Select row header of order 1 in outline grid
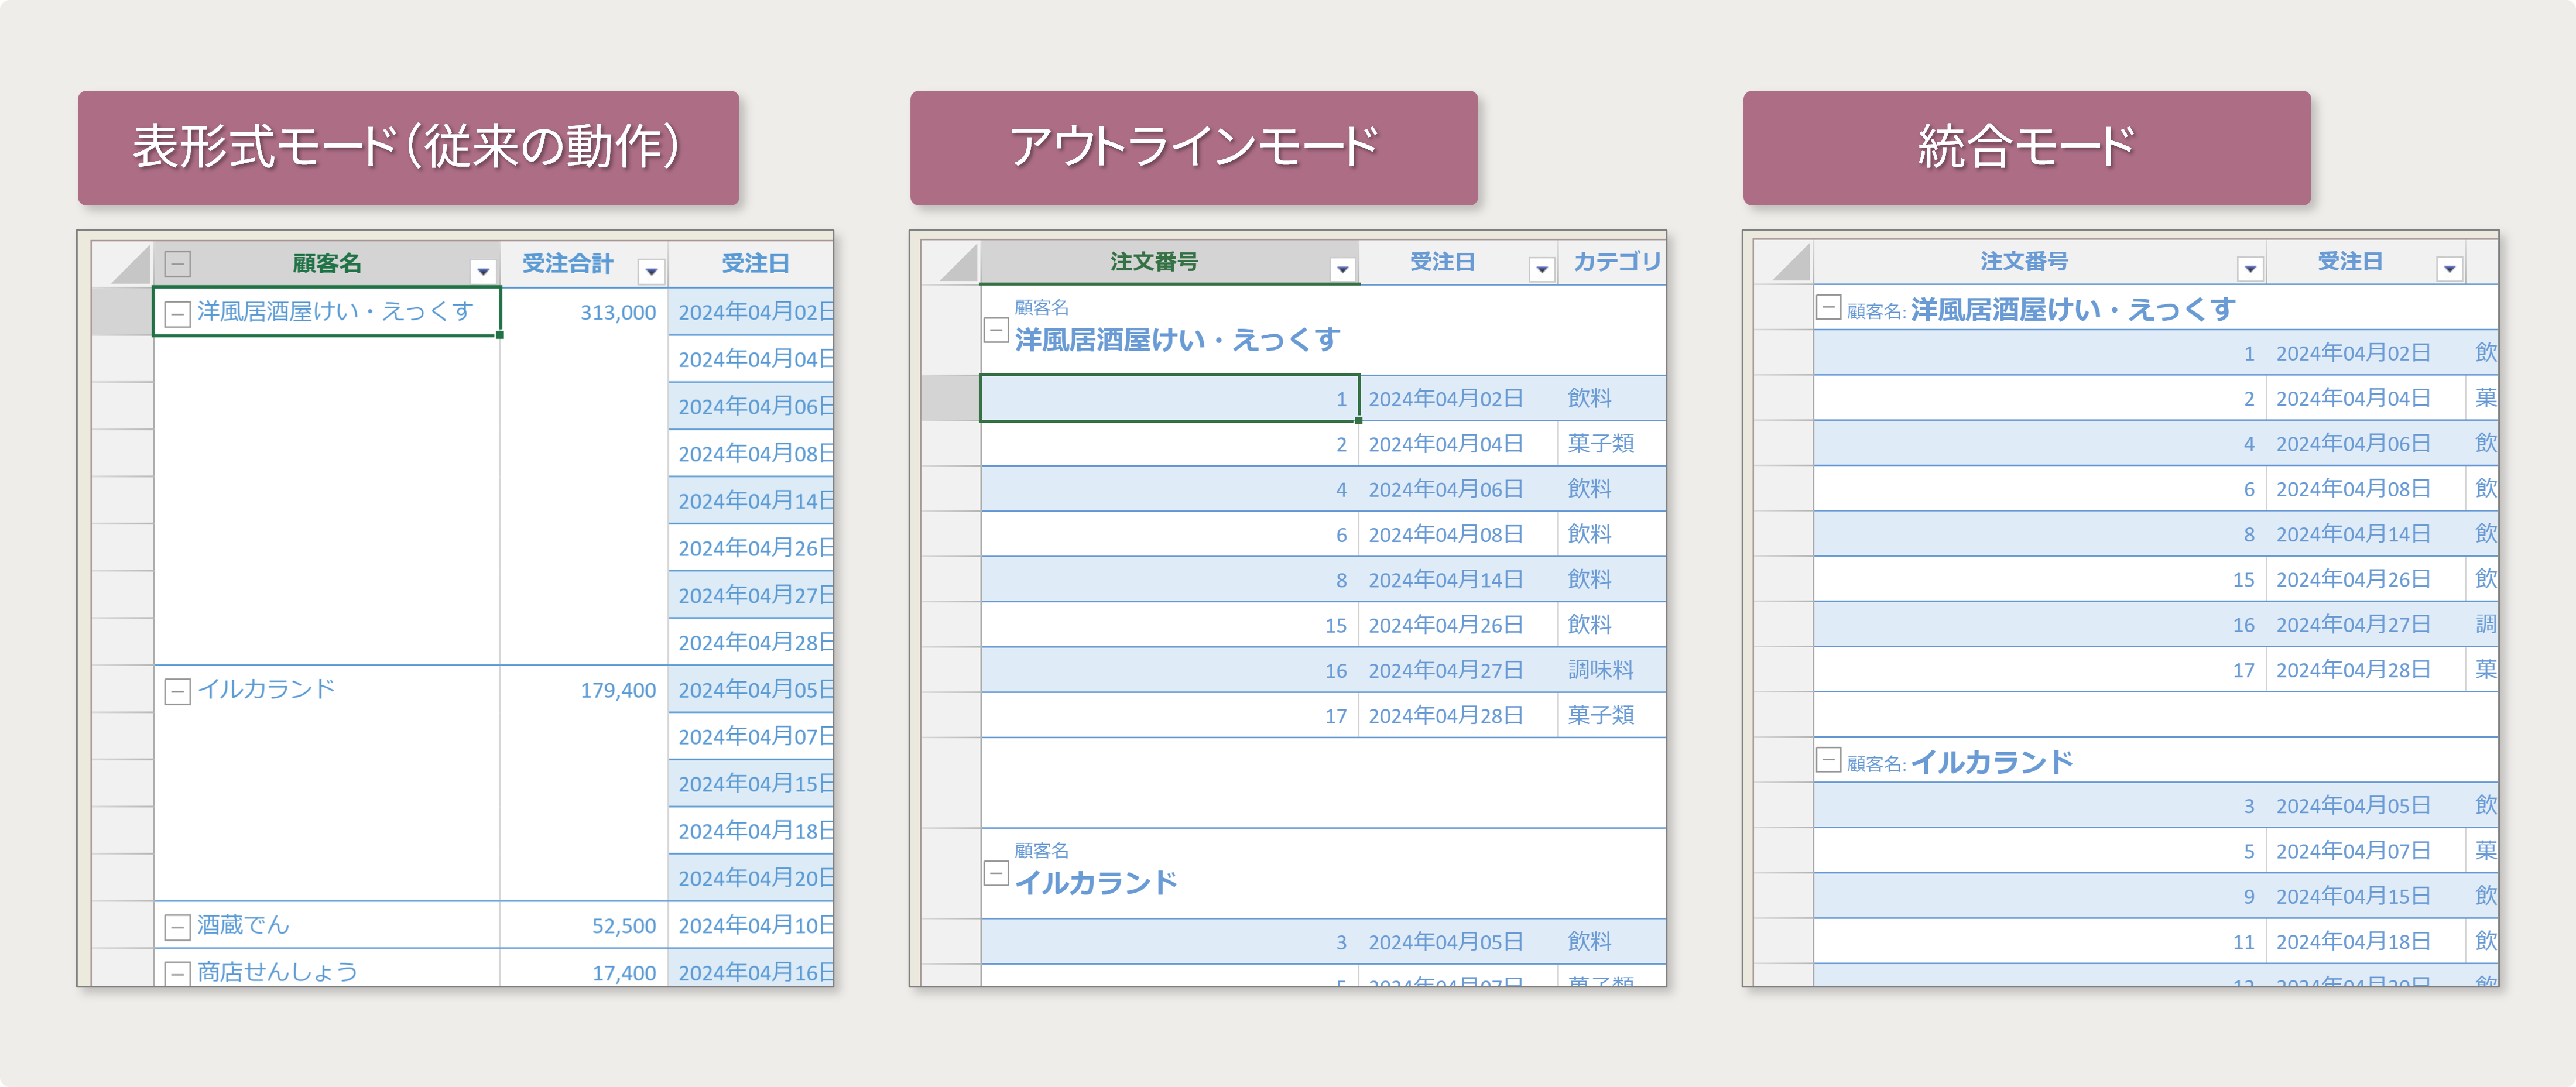Screen dimensions: 2576x1087 pyautogui.click(x=950, y=398)
